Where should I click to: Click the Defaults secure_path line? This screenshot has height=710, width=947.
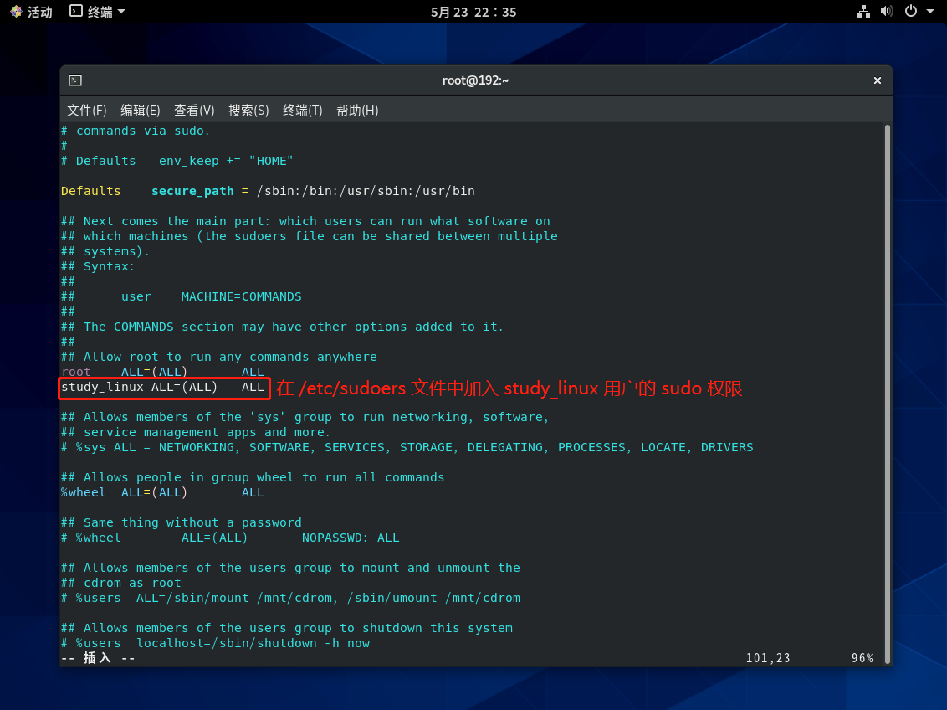268,191
